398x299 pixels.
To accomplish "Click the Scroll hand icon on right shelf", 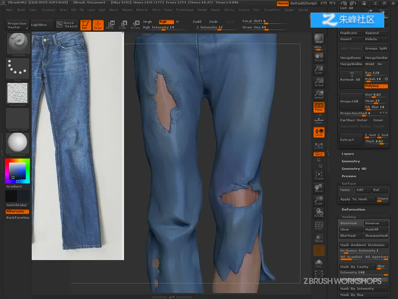I will [x=319, y=57].
